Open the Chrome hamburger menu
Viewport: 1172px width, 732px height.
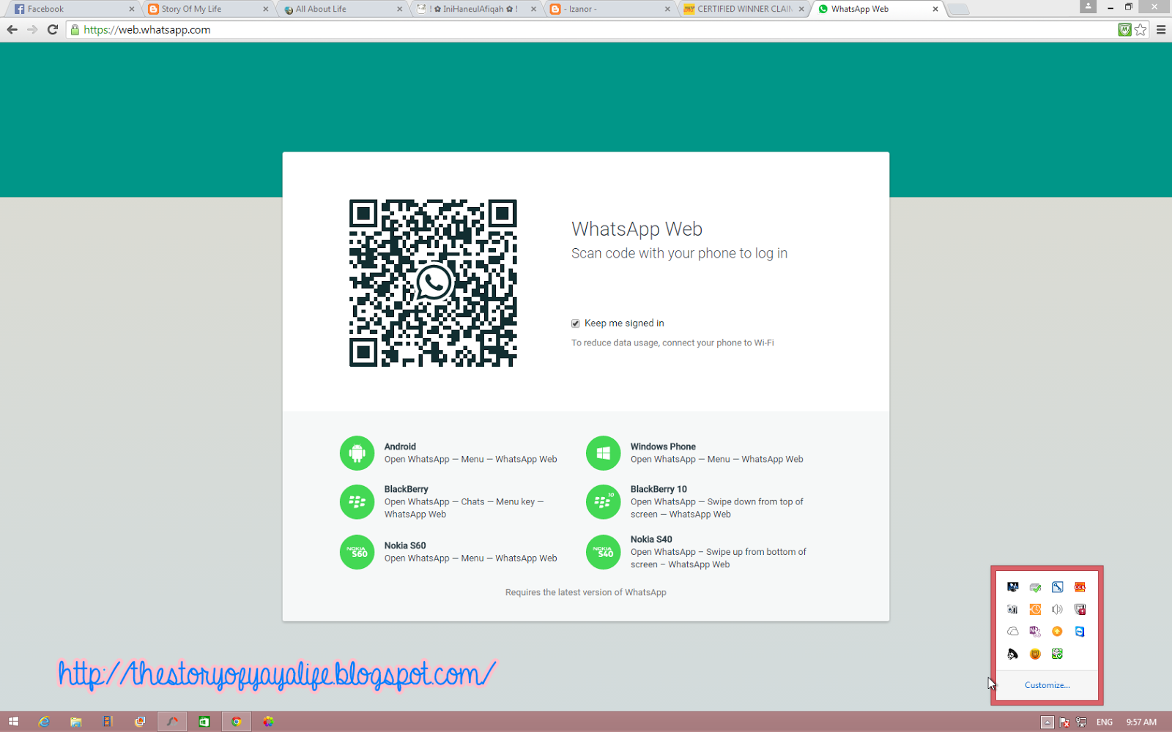(x=1161, y=30)
